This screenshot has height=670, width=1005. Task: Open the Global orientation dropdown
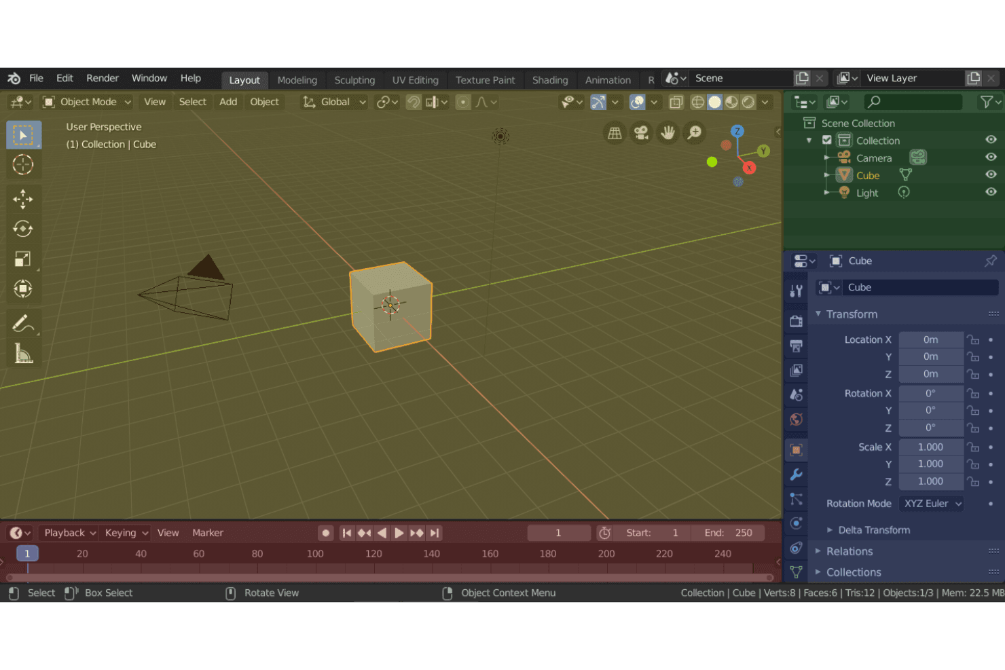pos(334,102)
